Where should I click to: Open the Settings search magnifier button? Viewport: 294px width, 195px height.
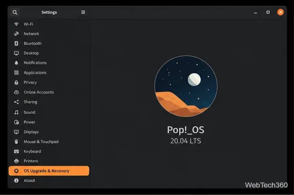click(15, 12)
